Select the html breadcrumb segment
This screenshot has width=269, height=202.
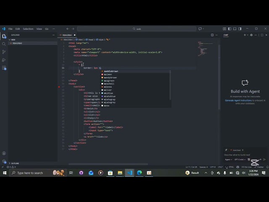(x=79, y=40)
